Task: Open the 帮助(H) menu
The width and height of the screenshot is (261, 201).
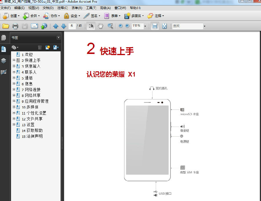Action: click(x=135, y=8)
